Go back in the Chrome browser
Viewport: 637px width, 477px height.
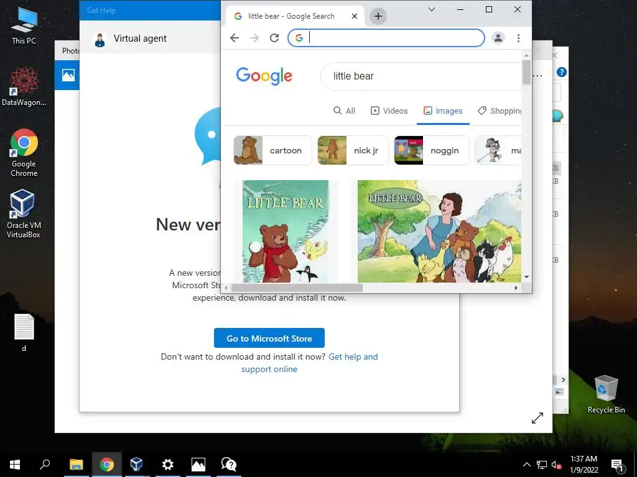tap(235, 38)
